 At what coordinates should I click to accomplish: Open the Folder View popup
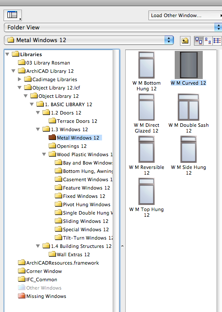(113, 27)
